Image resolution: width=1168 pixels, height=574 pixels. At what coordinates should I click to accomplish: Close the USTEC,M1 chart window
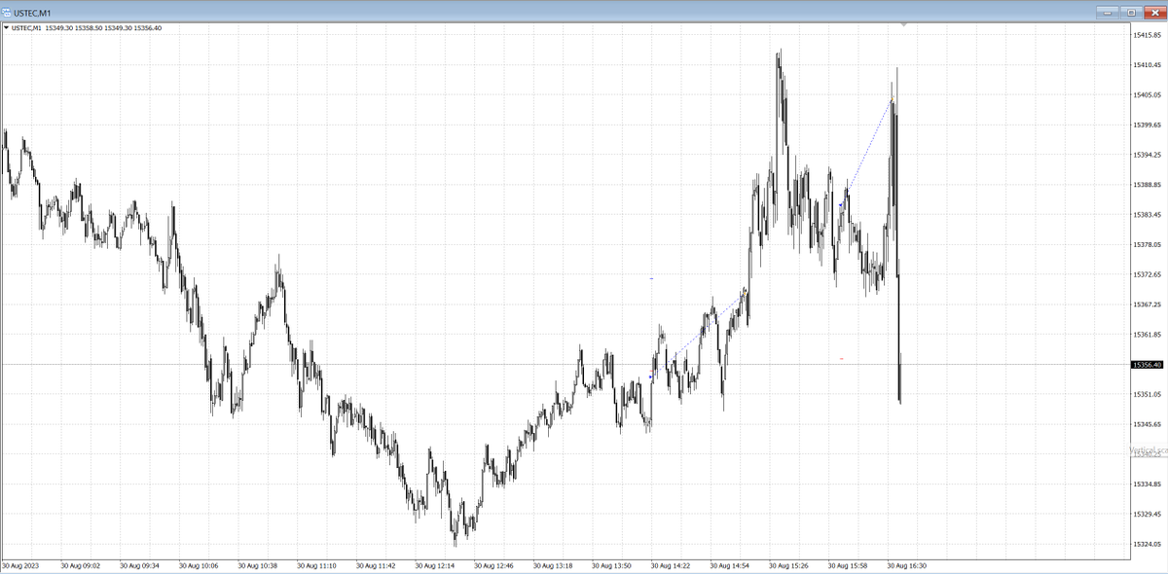coord(1153,13)
